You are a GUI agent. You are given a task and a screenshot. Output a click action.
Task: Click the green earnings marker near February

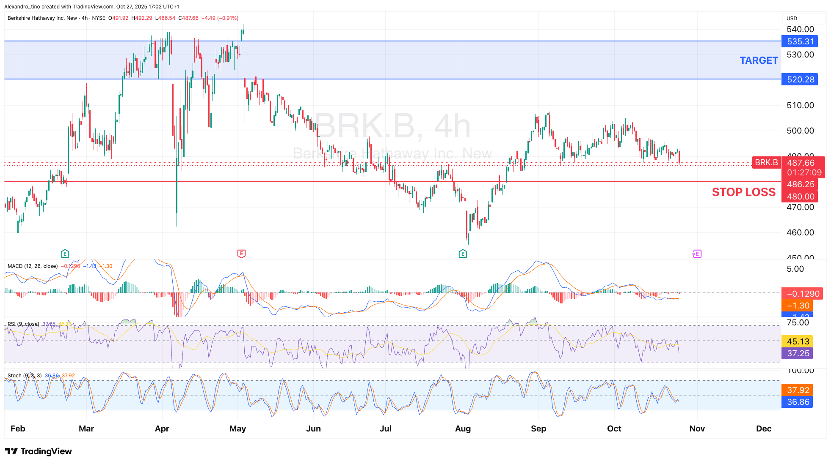point(65,254)
